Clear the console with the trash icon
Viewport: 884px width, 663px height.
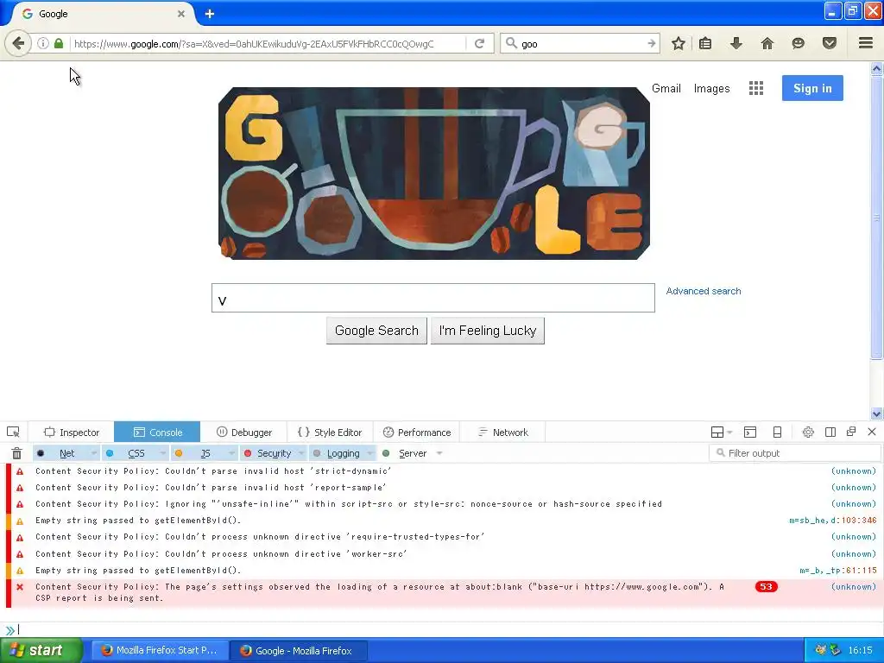click(17, 453)
